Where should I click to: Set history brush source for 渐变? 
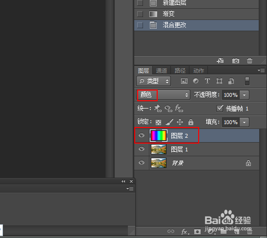[x=140, y=14]
